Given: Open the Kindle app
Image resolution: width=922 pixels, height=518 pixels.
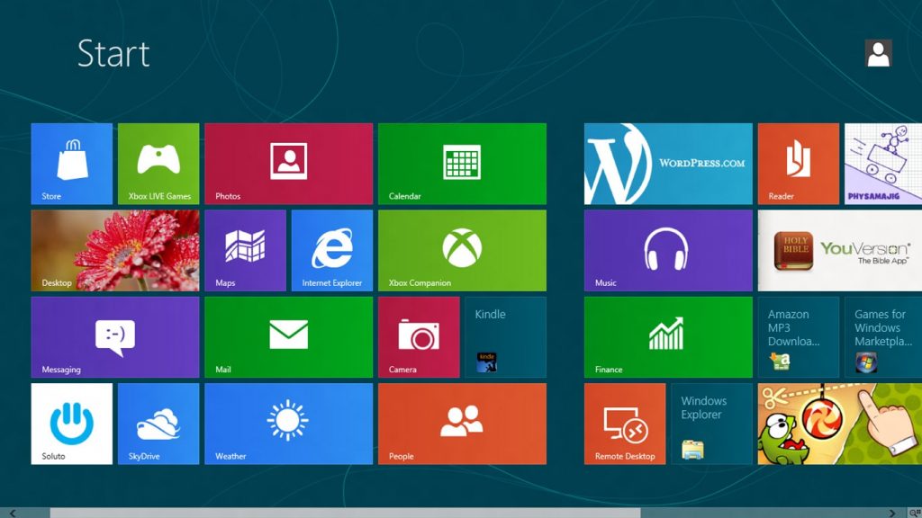Looking at the screenshot, I should coord(505,336).
